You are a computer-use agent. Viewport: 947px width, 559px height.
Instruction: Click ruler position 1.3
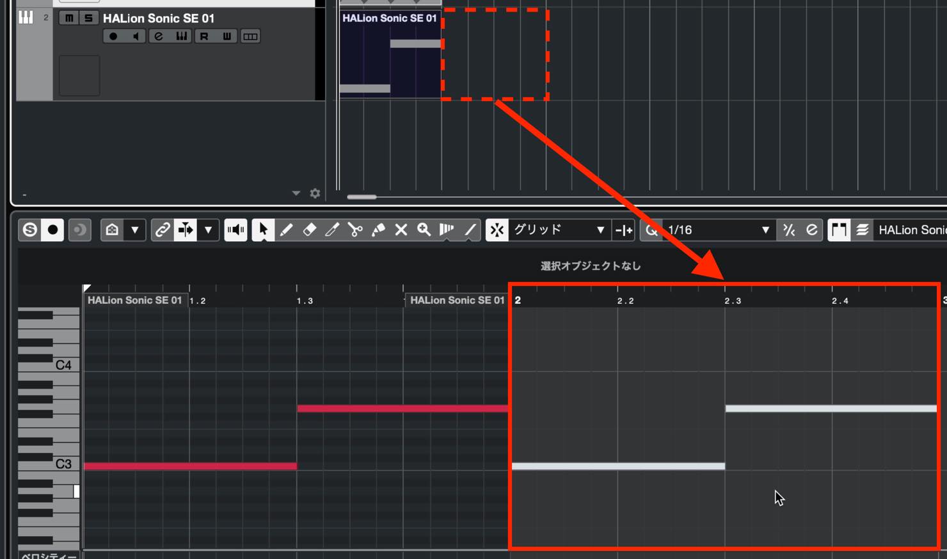[305, 300]
